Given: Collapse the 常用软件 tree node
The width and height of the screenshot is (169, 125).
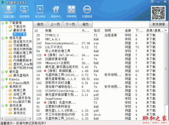Looking at the screenshot, I should click(x=3, y=87).
